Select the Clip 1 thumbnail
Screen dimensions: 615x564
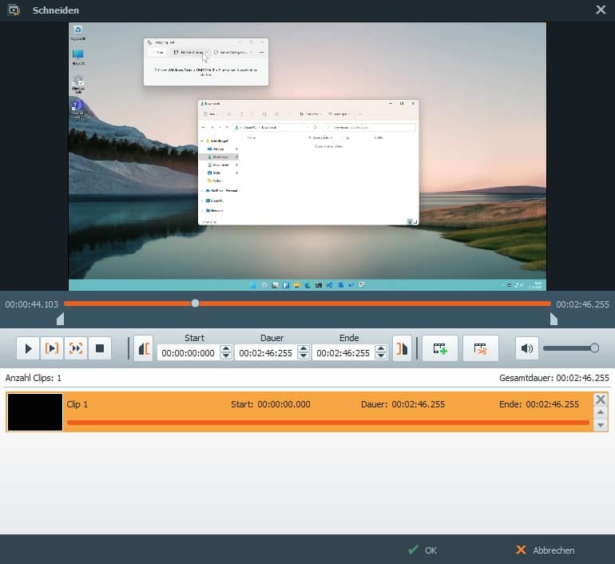(x=35, y=412)
